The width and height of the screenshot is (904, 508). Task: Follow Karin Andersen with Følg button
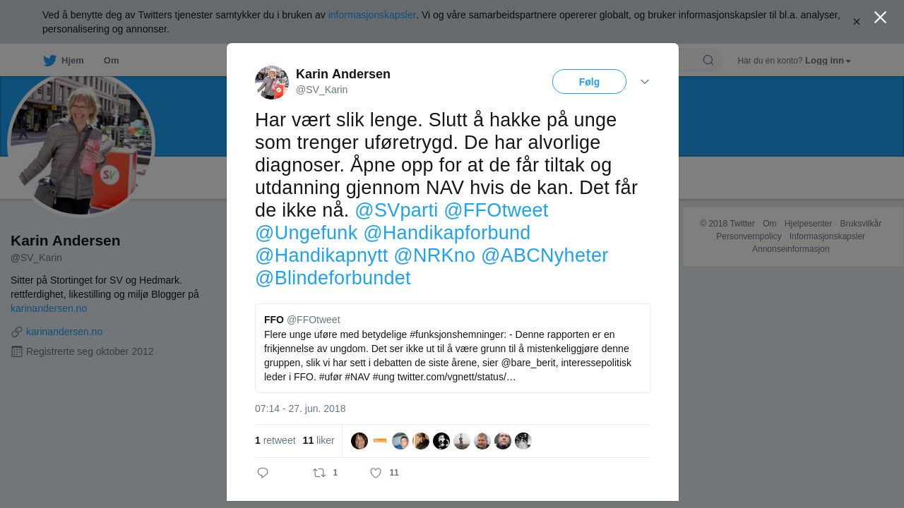(589, 82)
